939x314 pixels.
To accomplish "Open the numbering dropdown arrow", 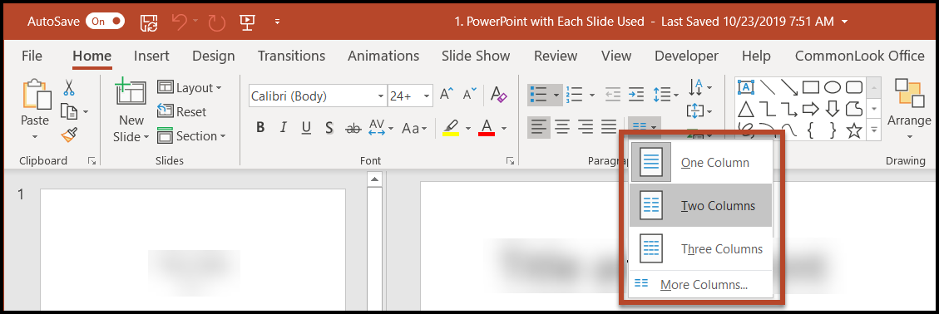I will point(591,95).
